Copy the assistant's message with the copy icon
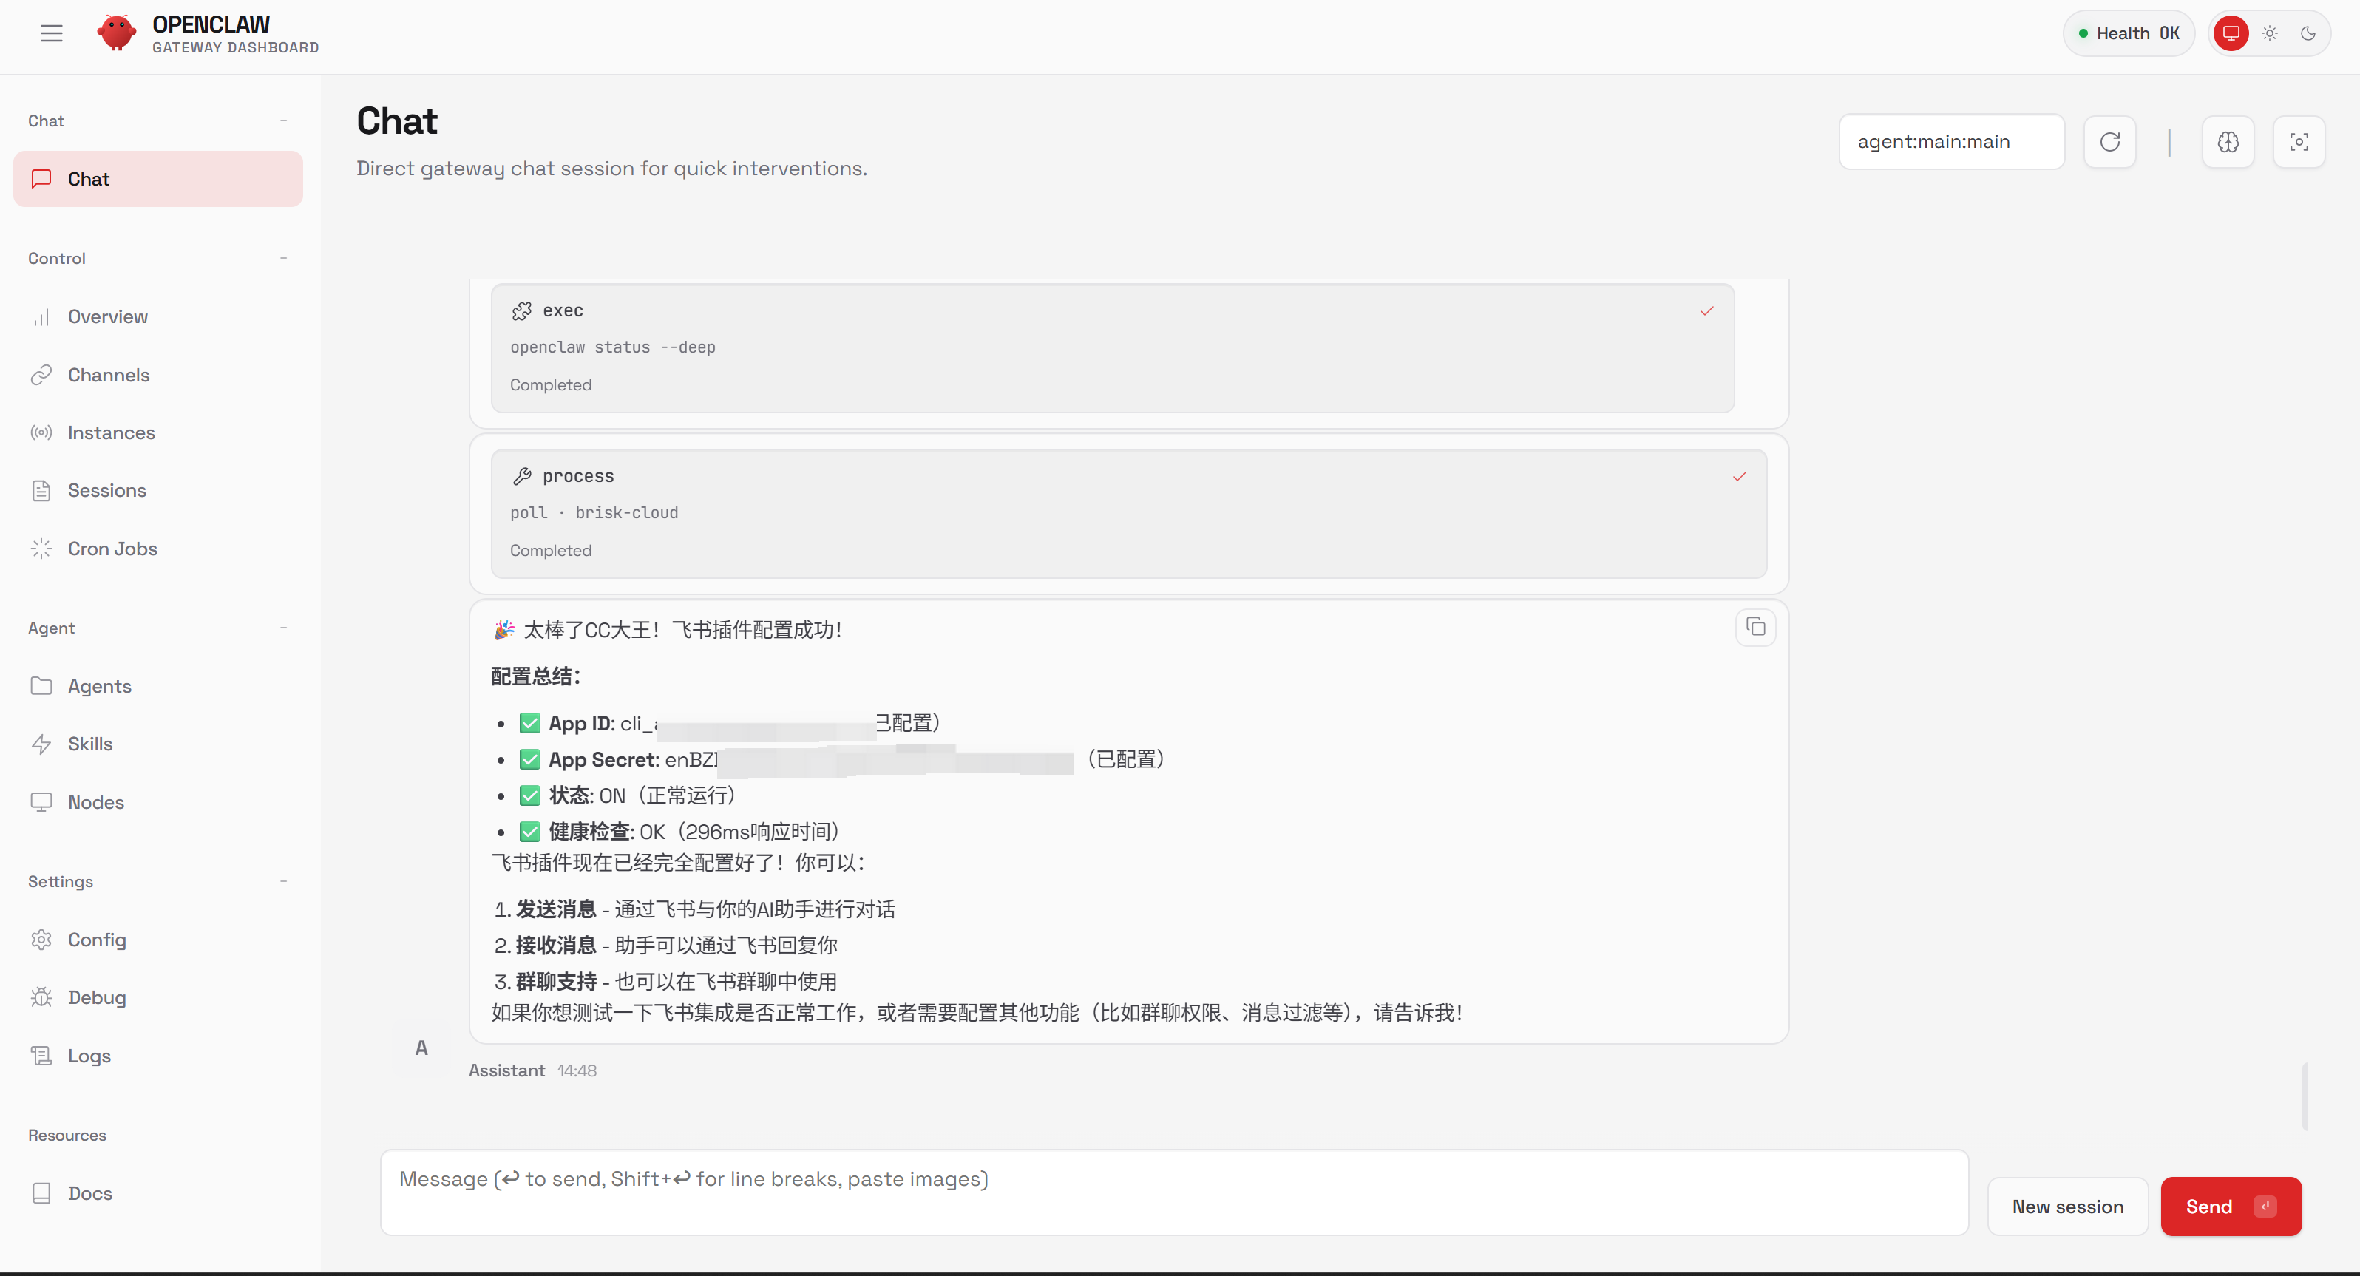Screen dimensions: 2360x1276 (1755, 628)
